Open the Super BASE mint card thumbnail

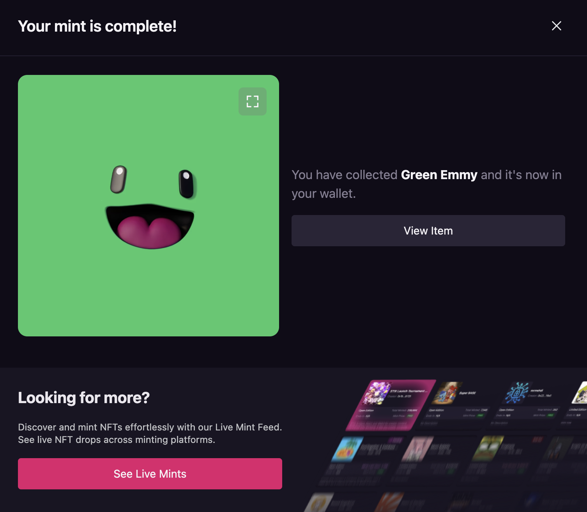click(447, 392)
